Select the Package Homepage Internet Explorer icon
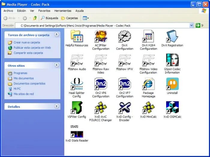Image resolution: width=210 pixels, height=157 pixels. click(148, 84)
